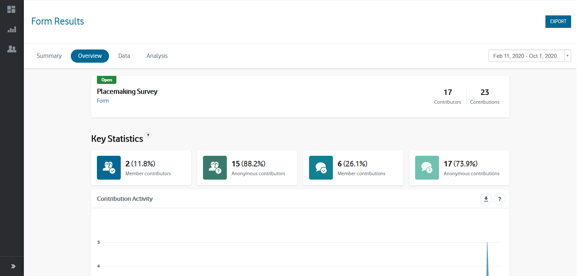Open Contribution Activity help icon

pyautogui.click(x=500, y=199)
